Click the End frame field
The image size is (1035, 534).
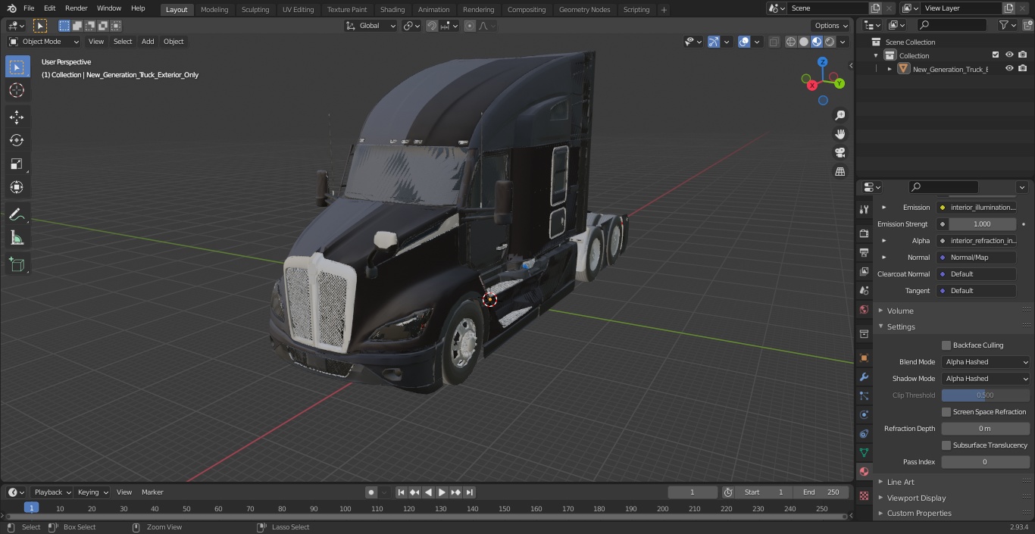pos(822,492)
